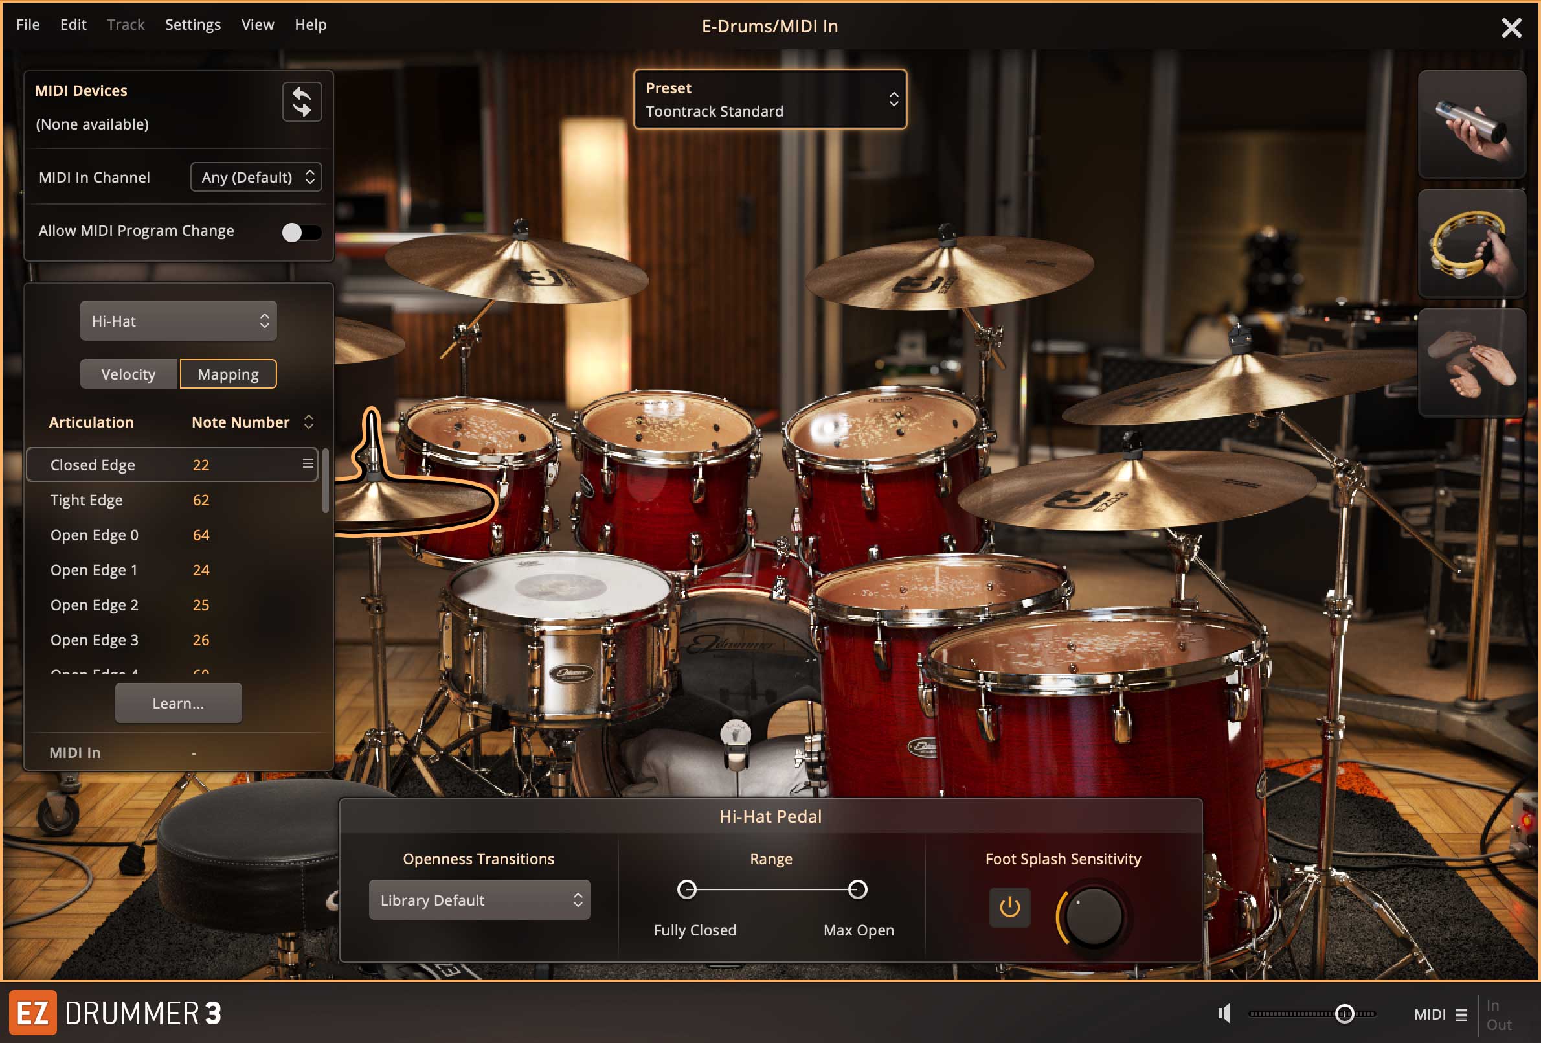
Task: Open the MIDI hamburger menu icon
Action: [x=1461, y=1014]
